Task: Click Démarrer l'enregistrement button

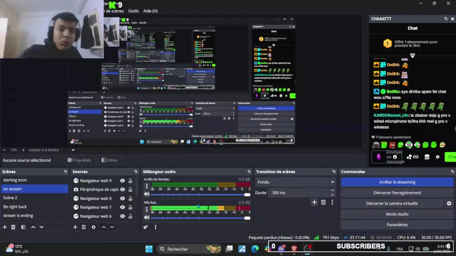Action: tap(397, 193)
